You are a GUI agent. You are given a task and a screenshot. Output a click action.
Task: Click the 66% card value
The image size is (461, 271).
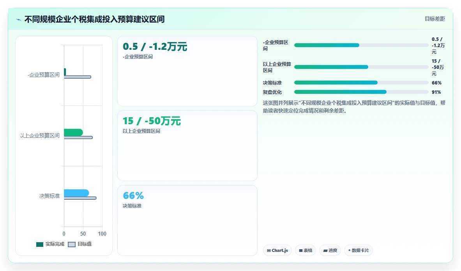pos(133,195)
